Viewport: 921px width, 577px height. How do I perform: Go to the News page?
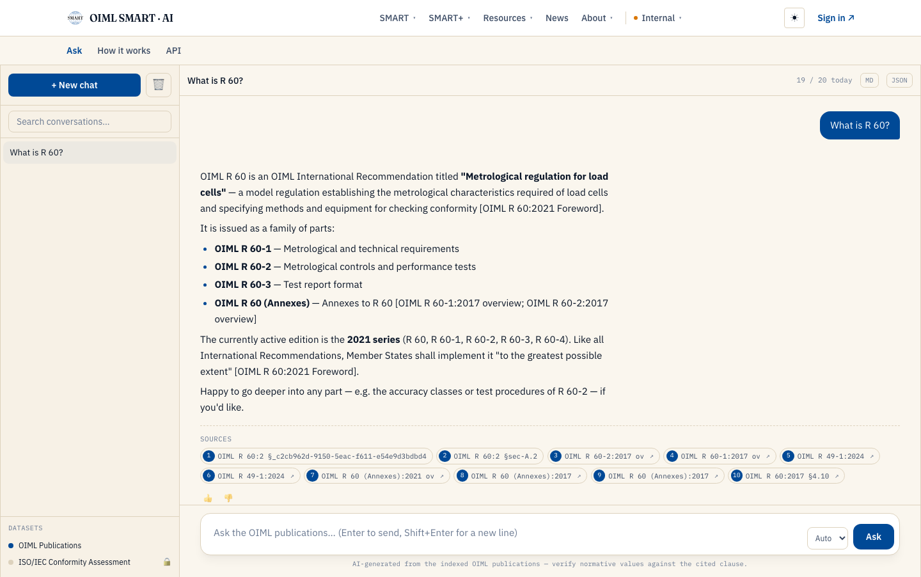click(x=557, y=18)
